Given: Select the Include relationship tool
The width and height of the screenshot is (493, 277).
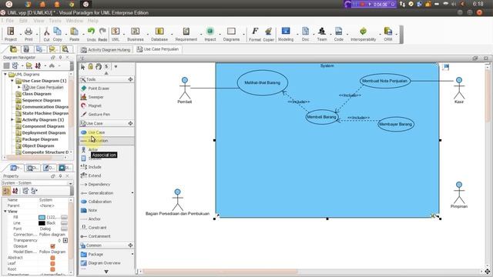Looking at the screenshot, I should click(x=106, y=167).
